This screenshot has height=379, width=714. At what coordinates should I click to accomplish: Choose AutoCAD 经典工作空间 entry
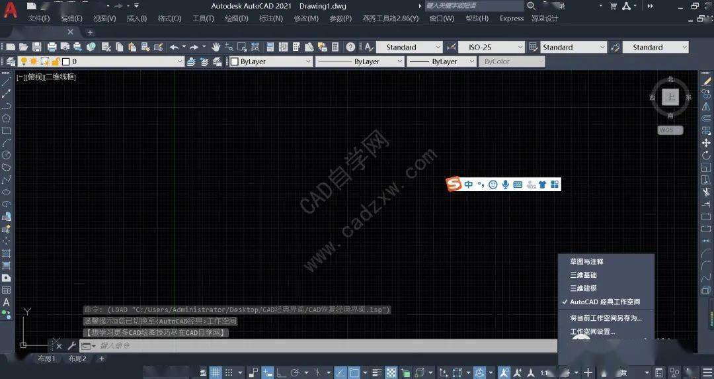(606, 302)
